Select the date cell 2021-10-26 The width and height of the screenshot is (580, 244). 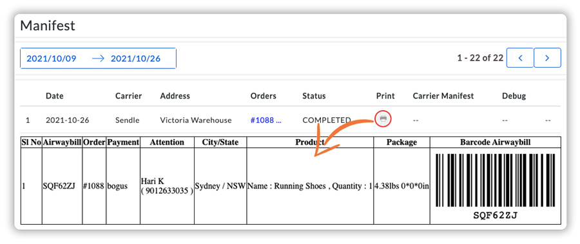pos(67,120)
